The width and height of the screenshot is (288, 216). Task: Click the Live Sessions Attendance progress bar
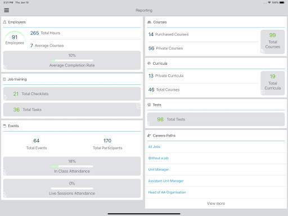(72, 188)
